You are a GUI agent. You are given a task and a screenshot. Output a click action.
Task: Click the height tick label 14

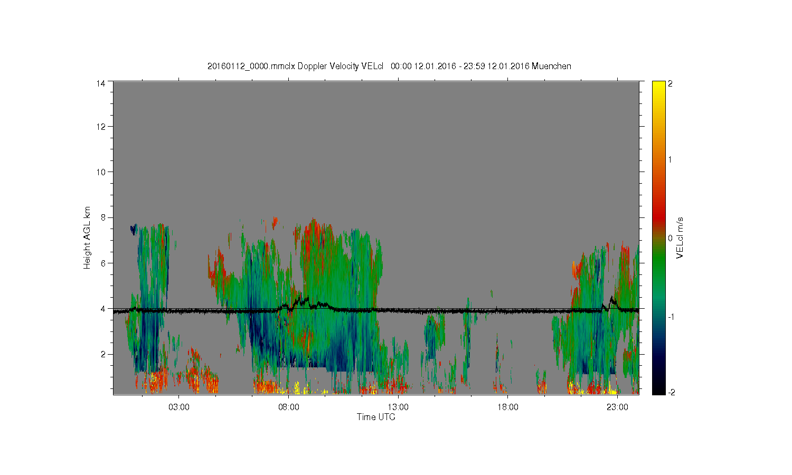coord(101,83)
